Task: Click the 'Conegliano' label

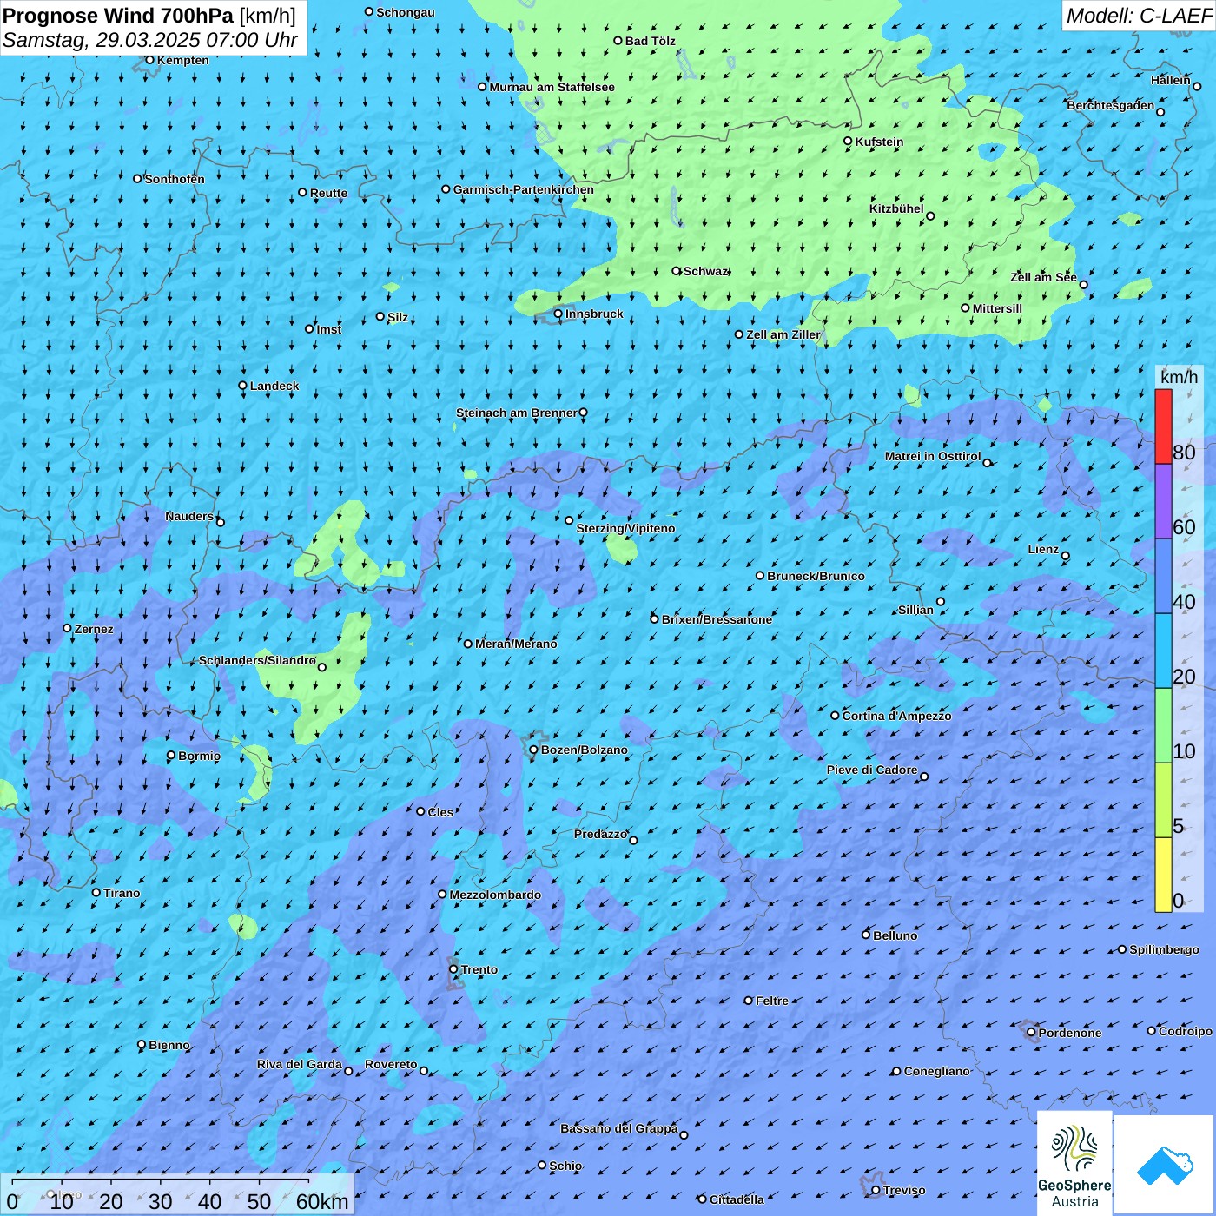Action: point(936,1071)
